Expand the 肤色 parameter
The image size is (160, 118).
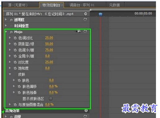[x=14, y=80]
